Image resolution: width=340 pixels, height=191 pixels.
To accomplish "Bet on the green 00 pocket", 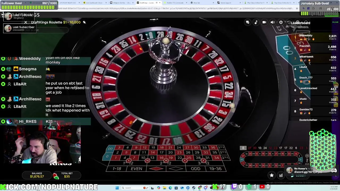I will pos(110,149).
